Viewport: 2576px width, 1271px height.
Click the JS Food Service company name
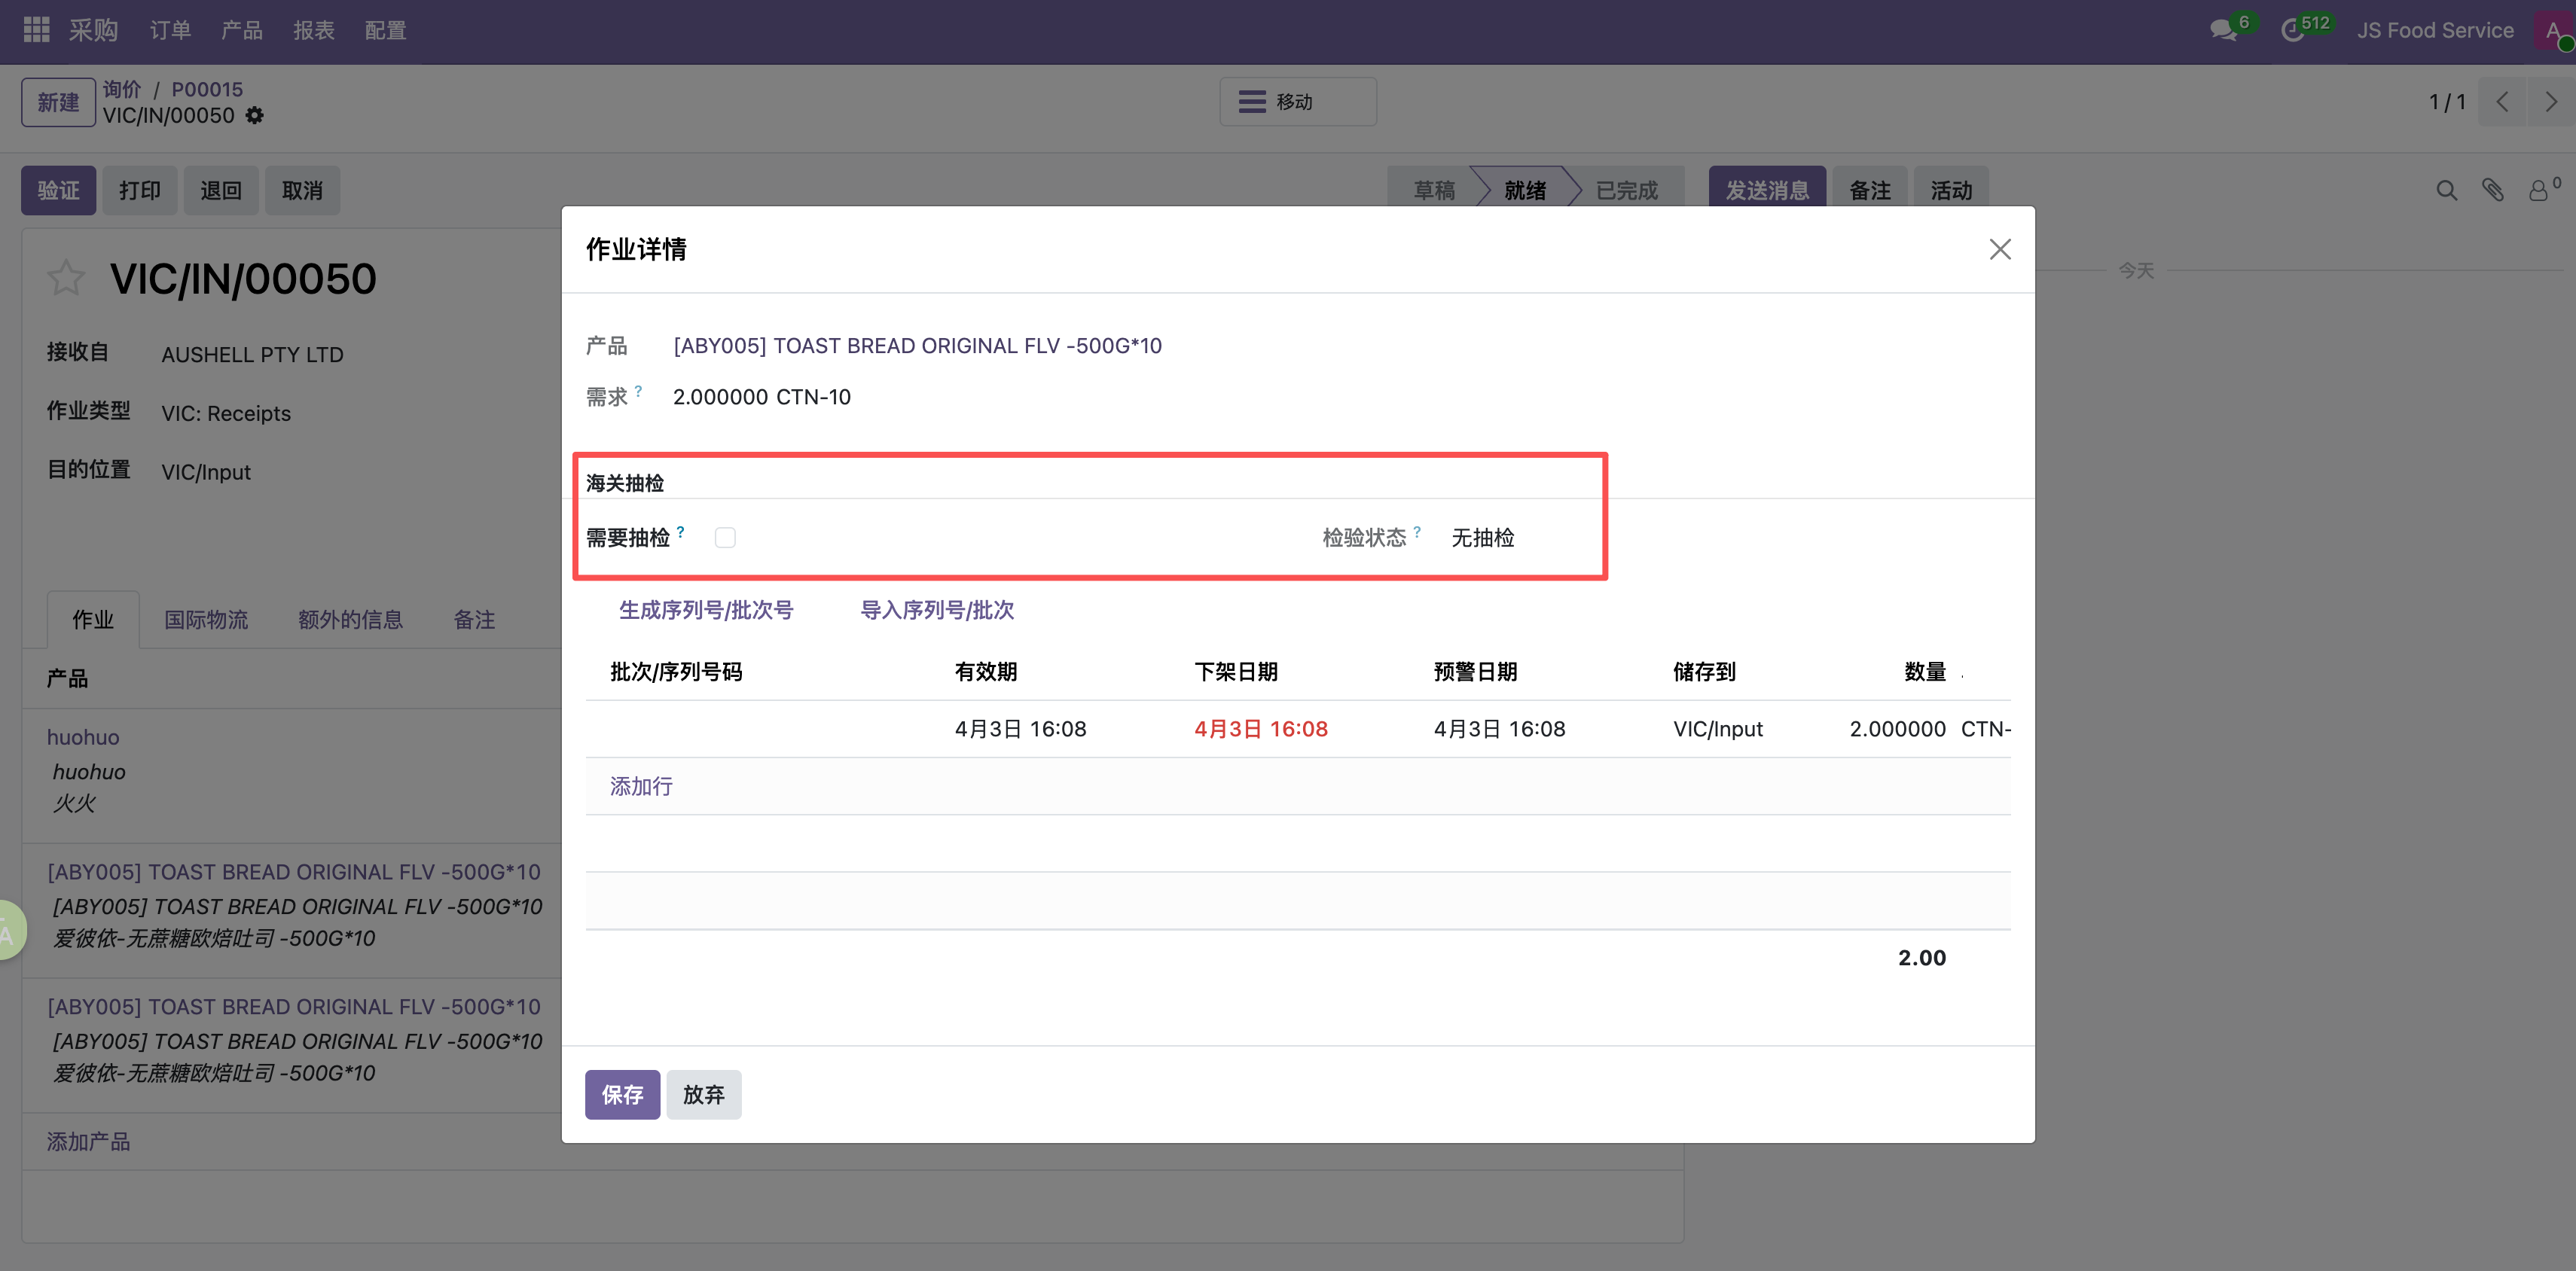click(2434, 30)
